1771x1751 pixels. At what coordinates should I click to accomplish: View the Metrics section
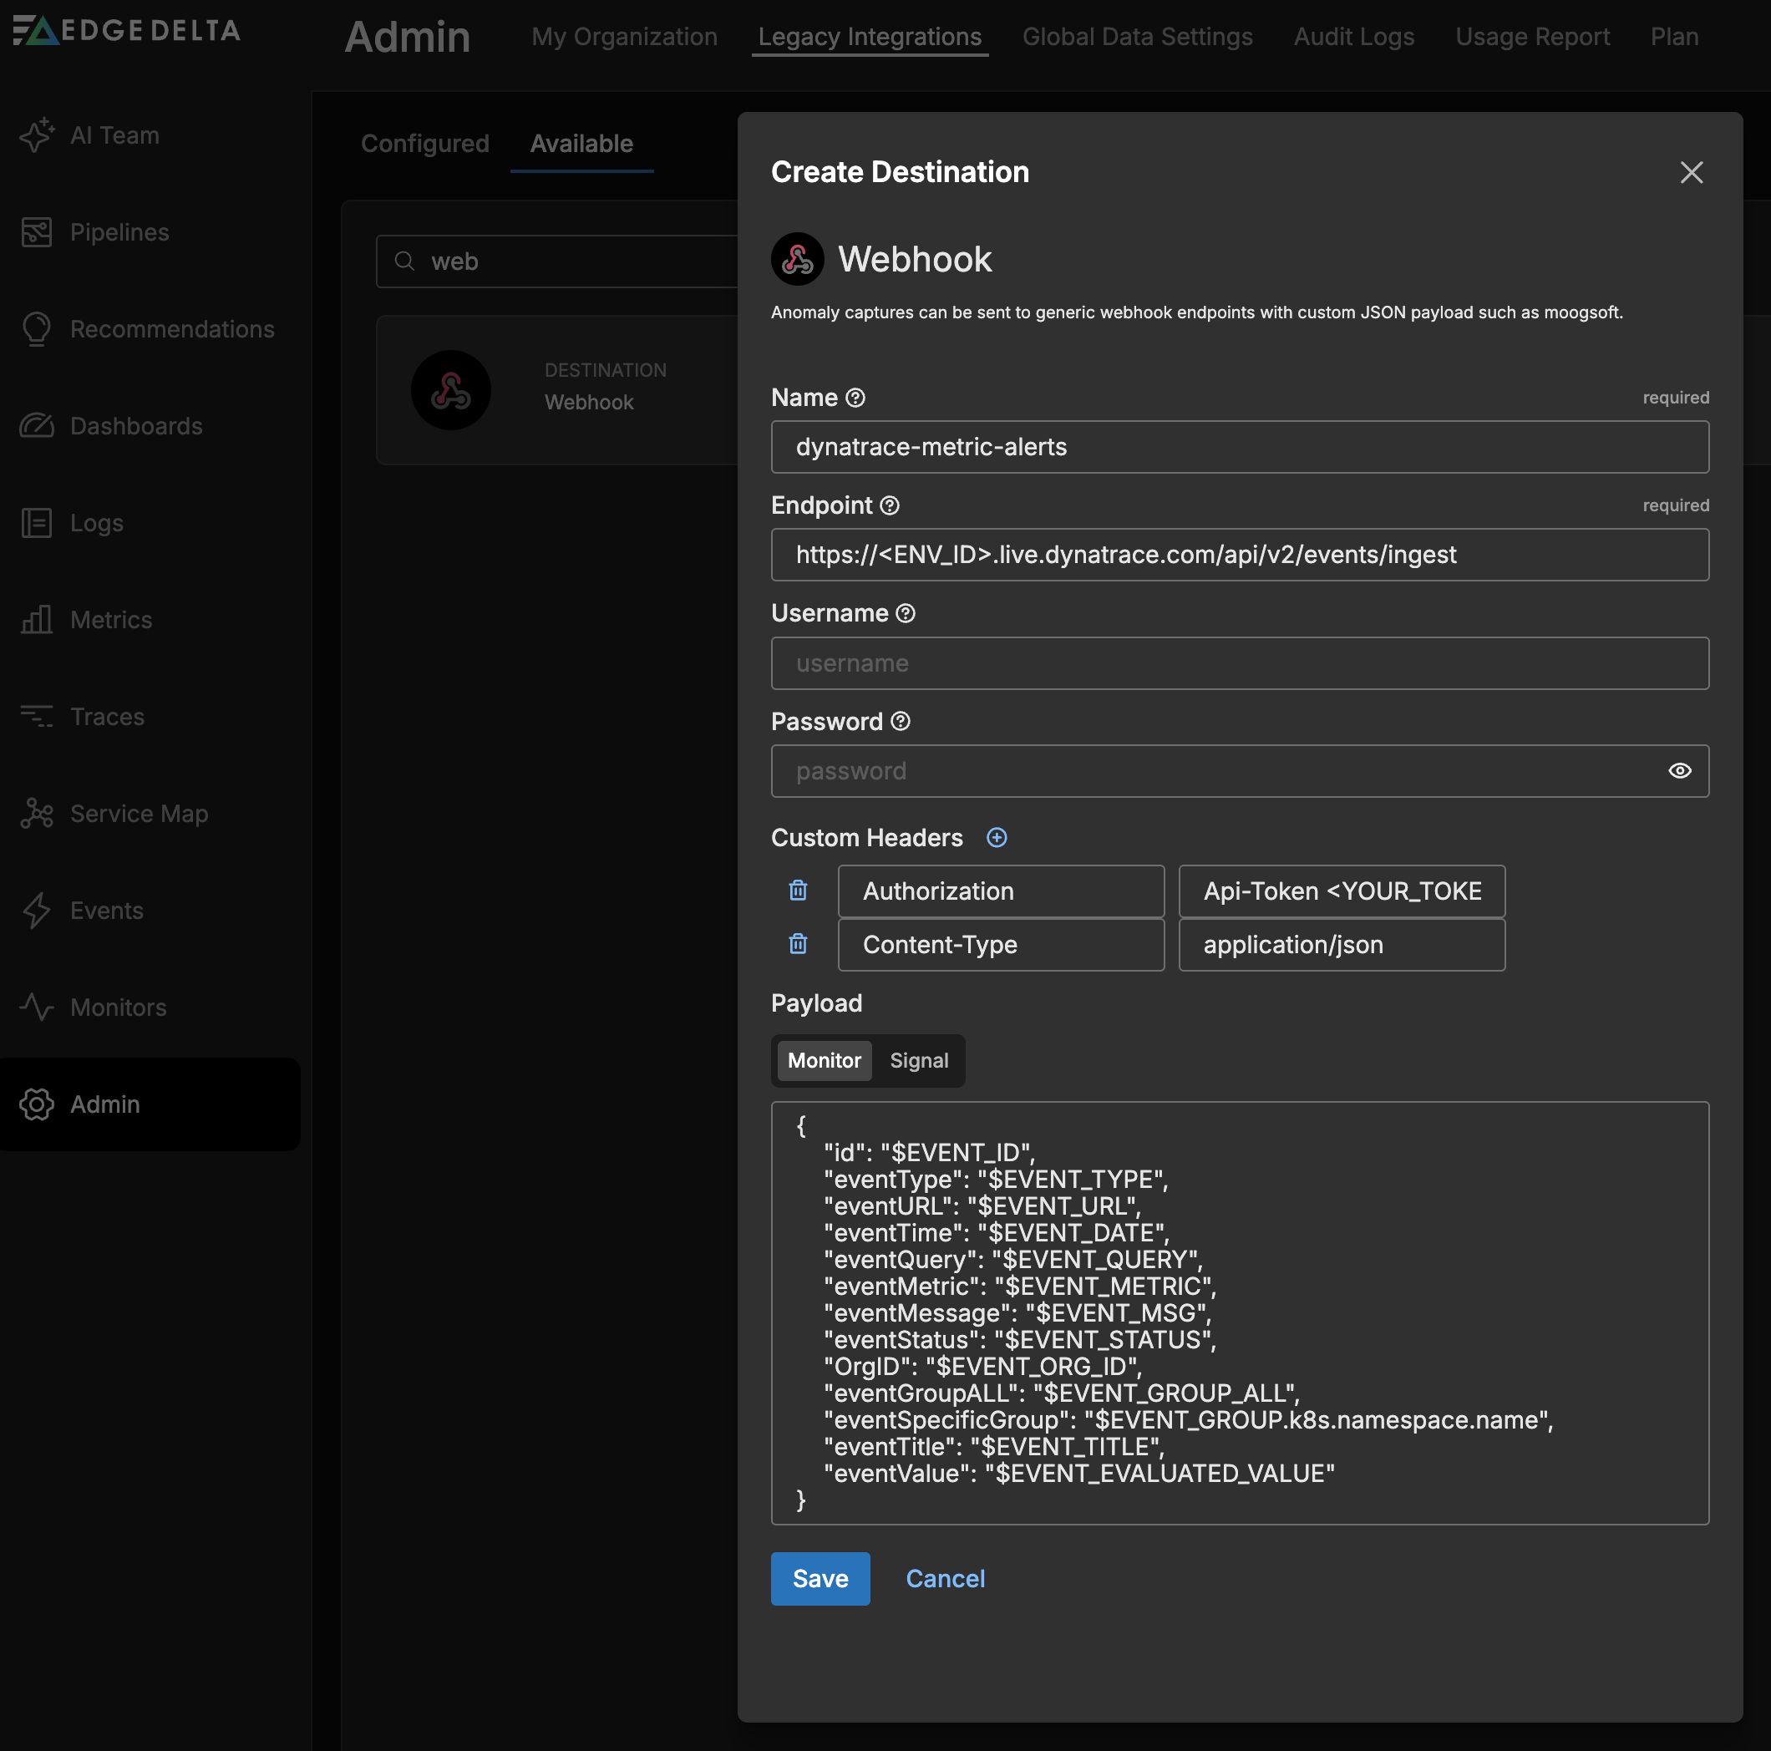(110, 620)
